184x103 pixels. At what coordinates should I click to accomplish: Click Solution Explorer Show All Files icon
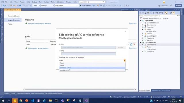[162, 13]
